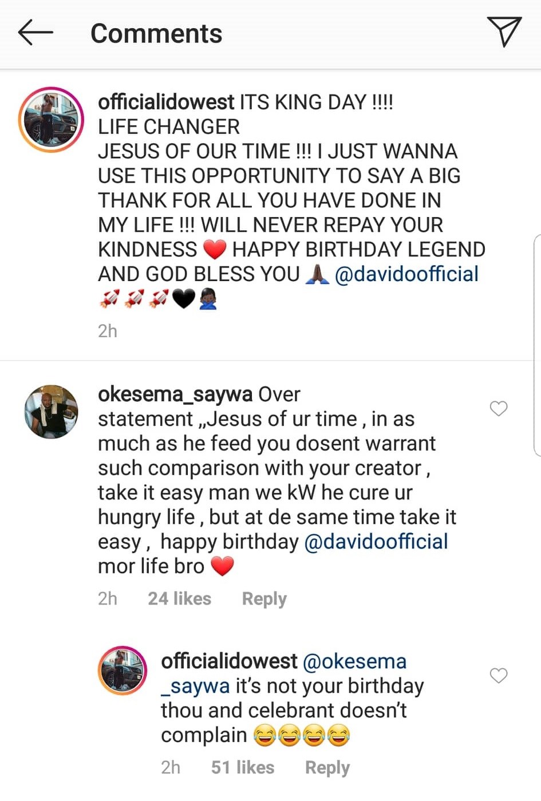Open officialidowest's avatar beside the caption
The width and height of the screenshot is (541, 801).
tap(51, 120)
